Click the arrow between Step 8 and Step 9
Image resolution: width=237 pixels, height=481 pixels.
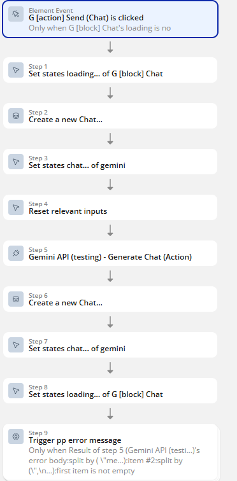pos(110,414)
